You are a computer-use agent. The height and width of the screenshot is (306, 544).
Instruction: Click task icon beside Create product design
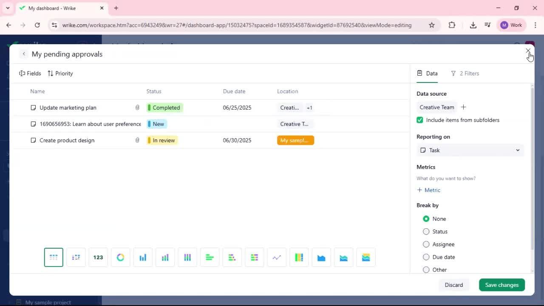[x=33, y=140]
